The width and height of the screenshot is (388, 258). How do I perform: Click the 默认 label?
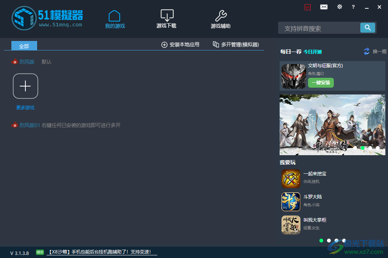[47, 62]
